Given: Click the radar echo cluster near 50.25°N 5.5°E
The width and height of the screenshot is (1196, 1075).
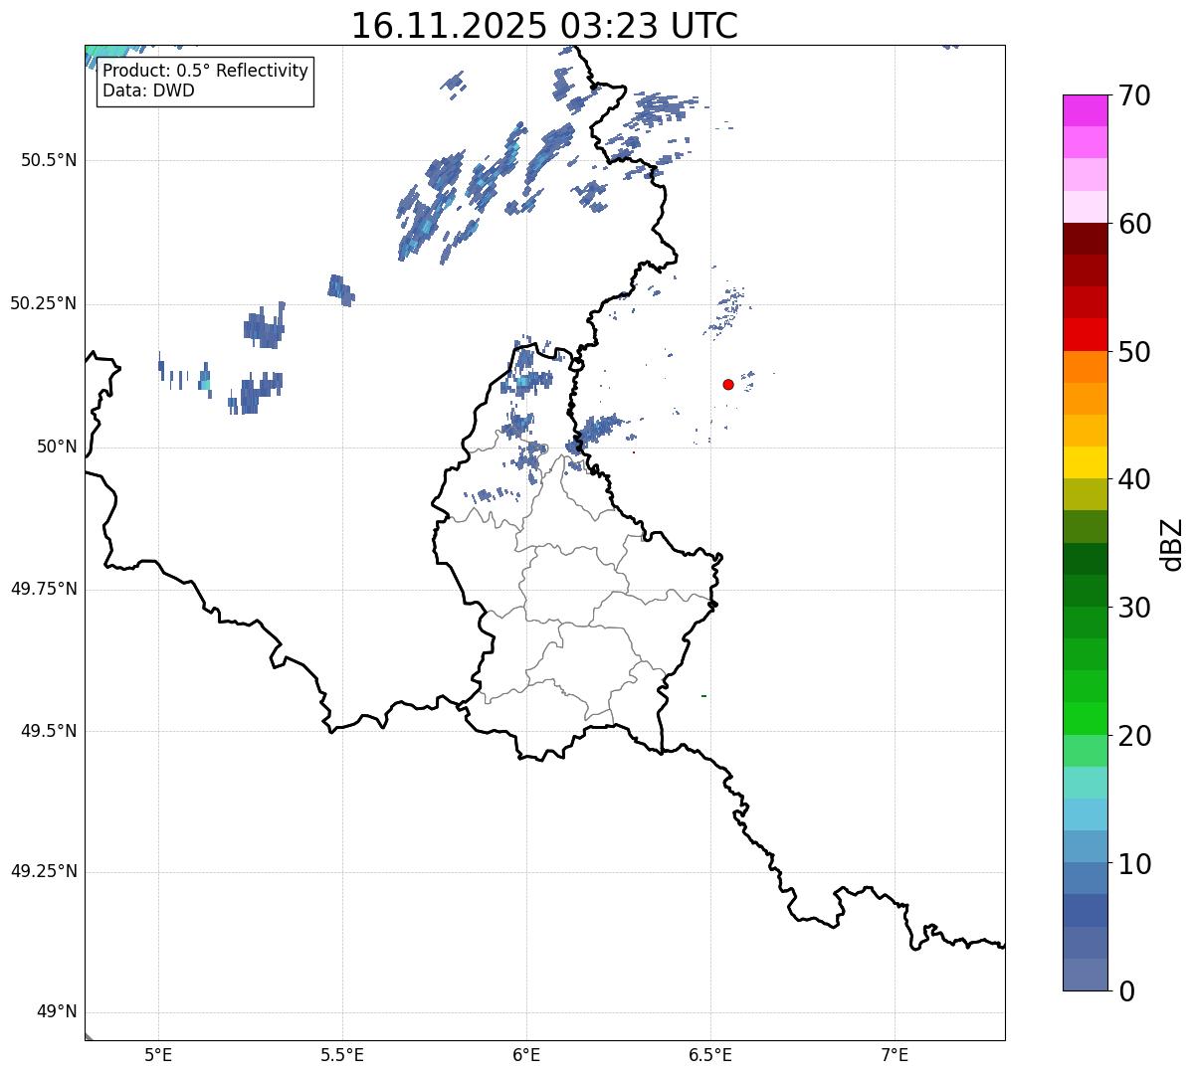Looking at the screenshot, I should pyautogui.click(x=340, y=289).
